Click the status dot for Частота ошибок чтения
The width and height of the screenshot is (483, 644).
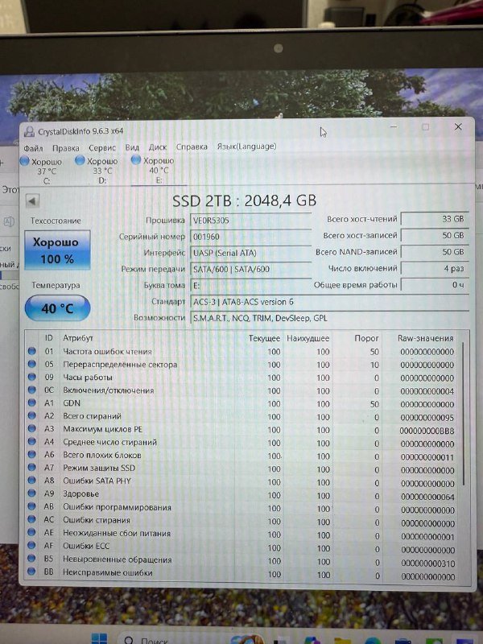pos(31,351)
